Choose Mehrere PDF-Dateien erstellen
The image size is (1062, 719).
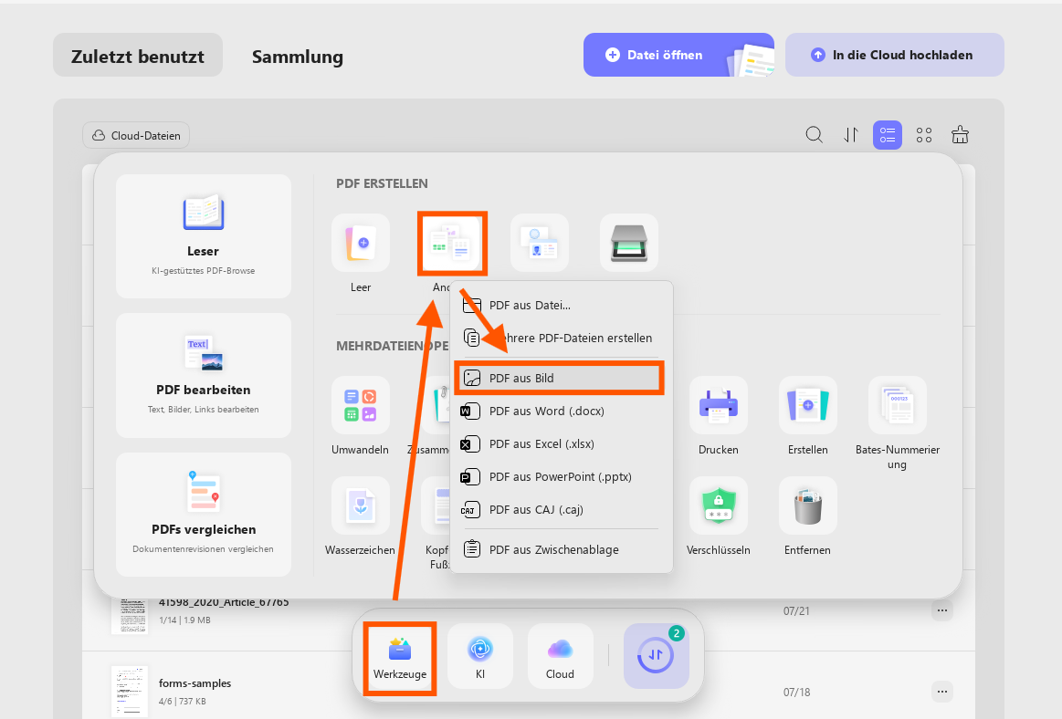pyautogui.click(x=562, y=338)
